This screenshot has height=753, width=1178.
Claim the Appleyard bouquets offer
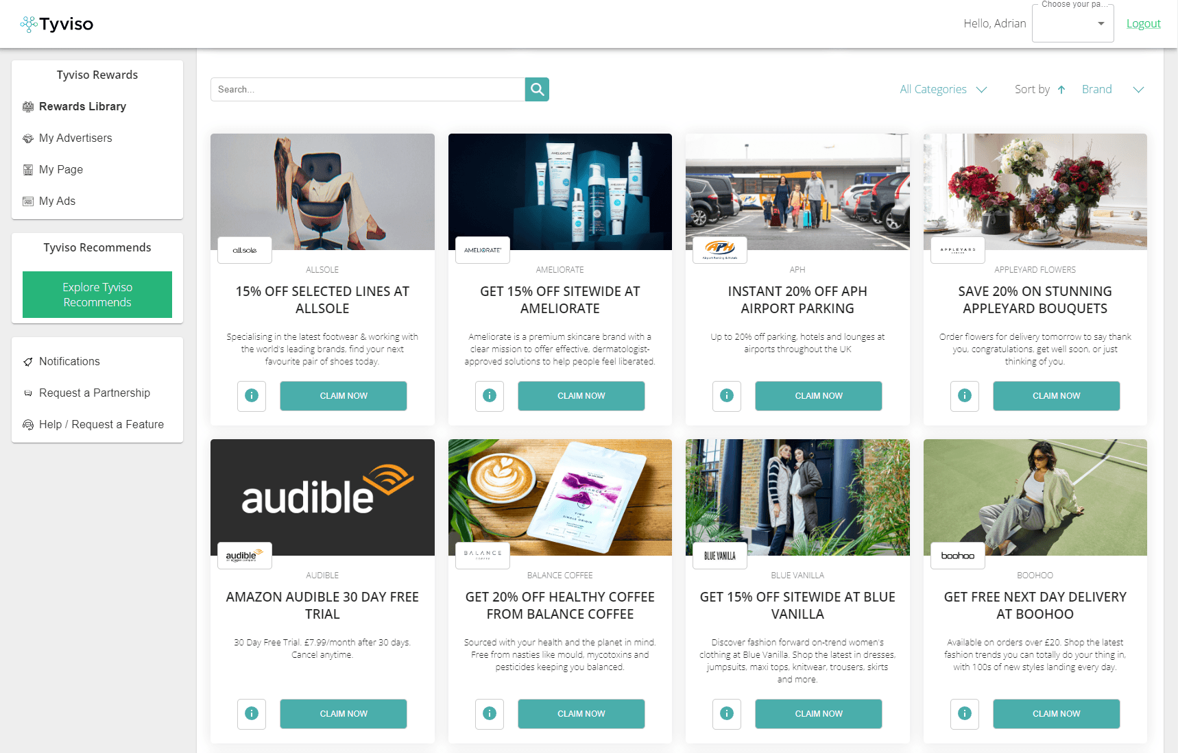pos(1057,396)
